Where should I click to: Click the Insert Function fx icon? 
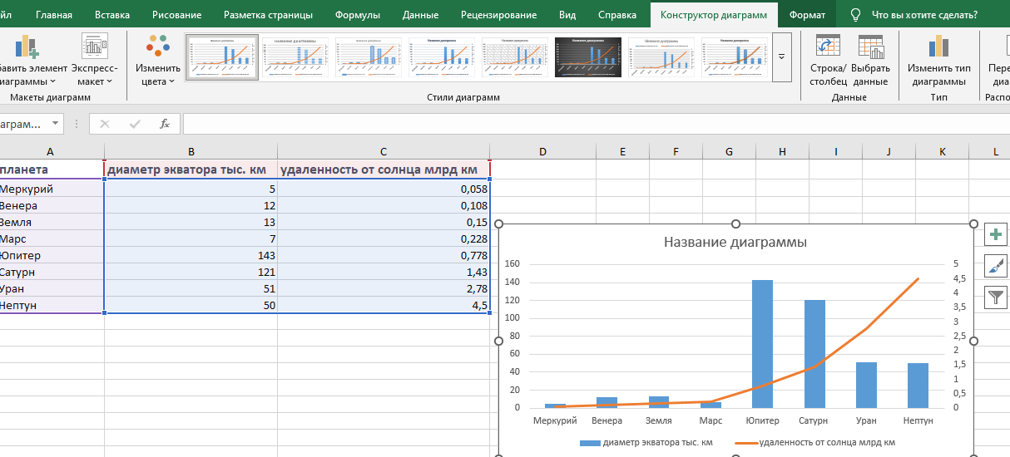click(165, 124)
